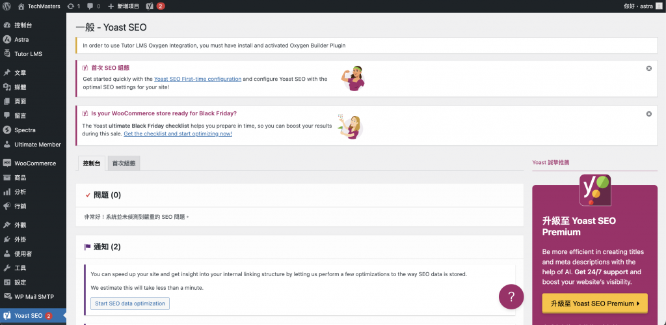Collapse the 問題 (0) section
The image size is (666, 325).
tap(299, 195)
